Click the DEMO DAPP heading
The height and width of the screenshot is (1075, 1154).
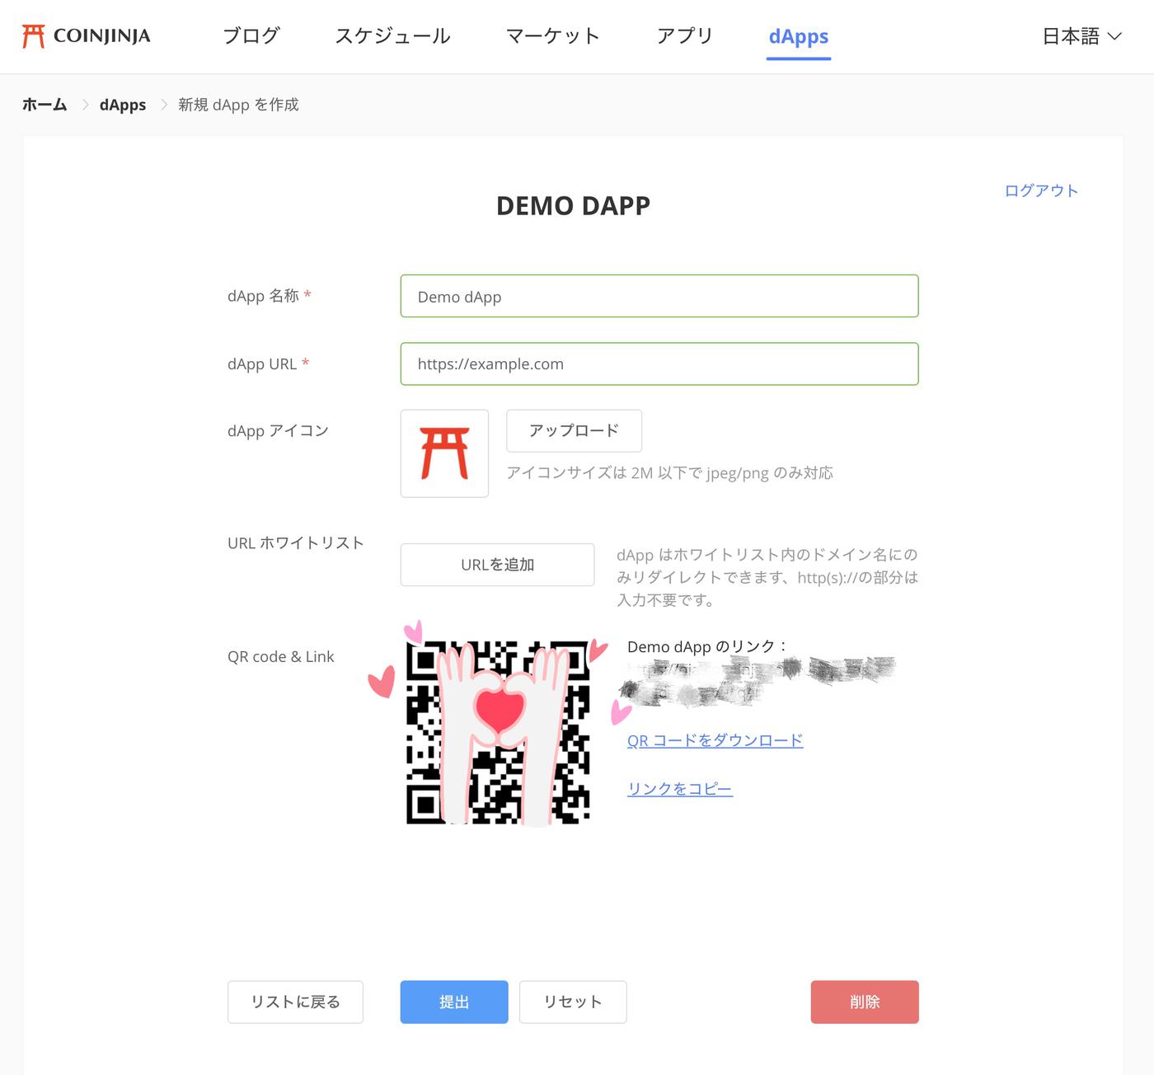573,205
